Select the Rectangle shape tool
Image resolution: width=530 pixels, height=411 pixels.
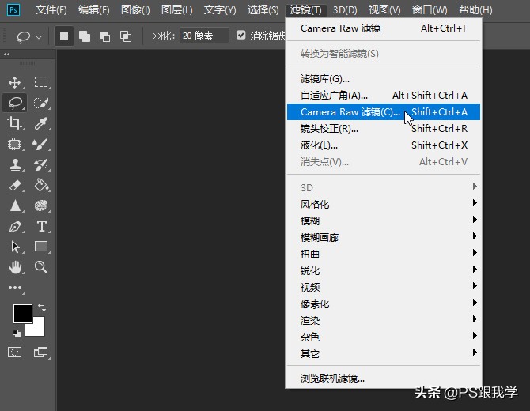(41, 247)
